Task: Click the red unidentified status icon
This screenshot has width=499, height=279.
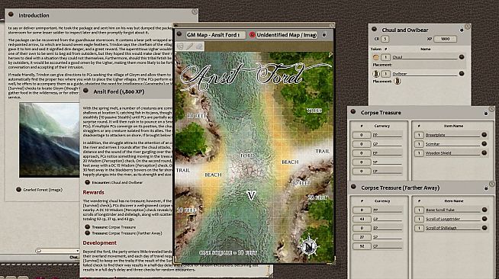Action: 252,34
